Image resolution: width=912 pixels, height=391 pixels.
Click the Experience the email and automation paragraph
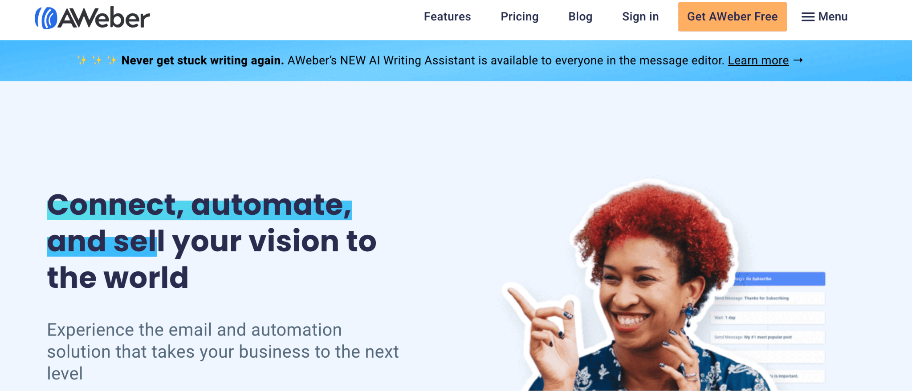coord(223,351)
